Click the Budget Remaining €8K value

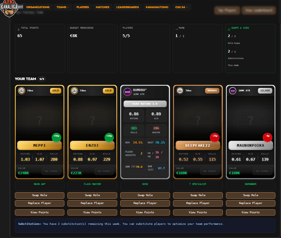(x=74, y=36)
